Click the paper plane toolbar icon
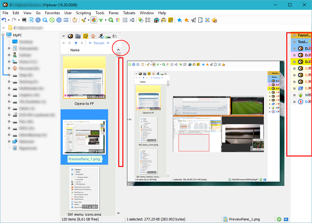 tap(193, 20)
